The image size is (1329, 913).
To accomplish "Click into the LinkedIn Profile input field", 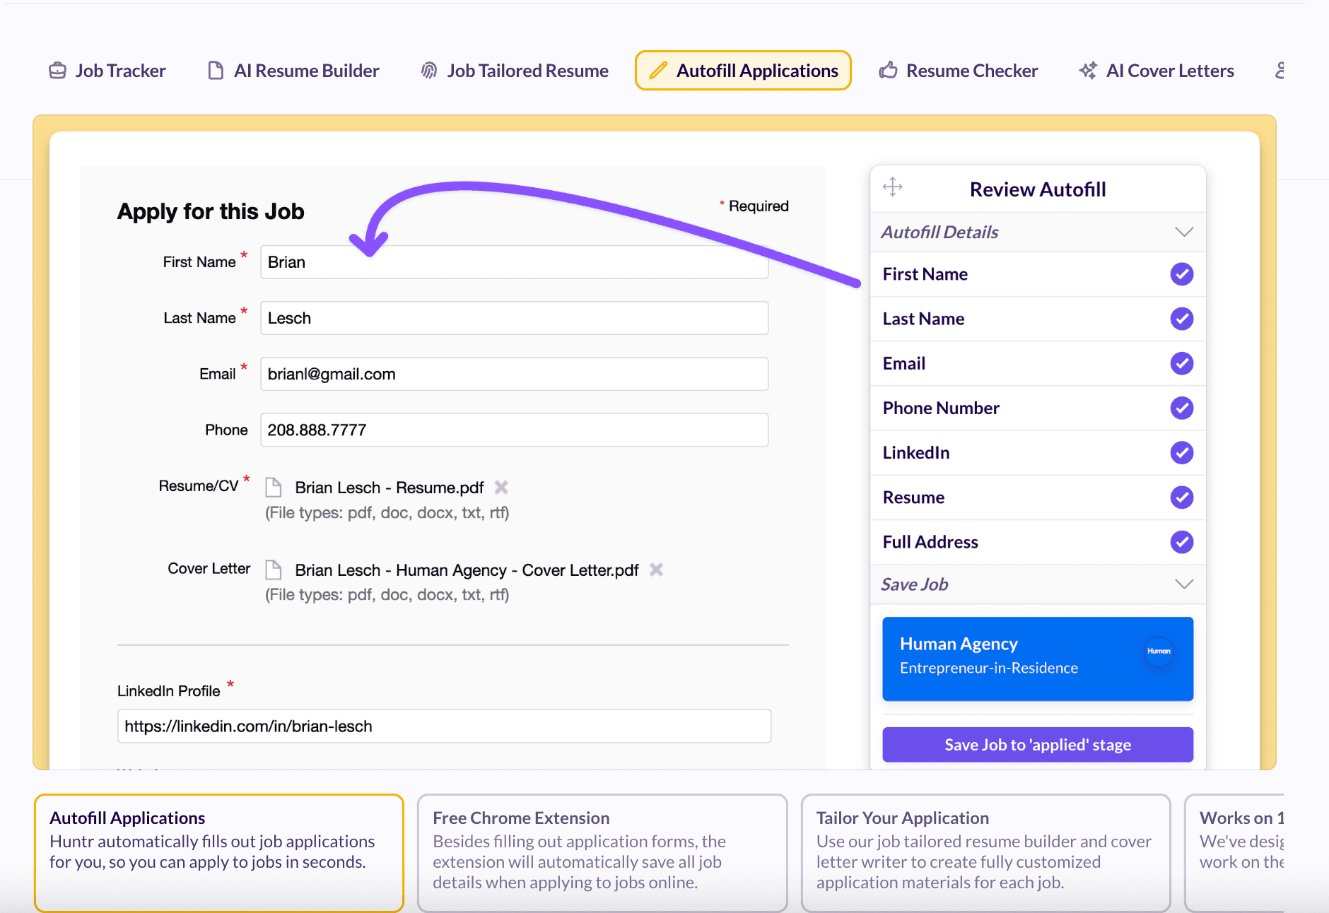I will [444, 726].
